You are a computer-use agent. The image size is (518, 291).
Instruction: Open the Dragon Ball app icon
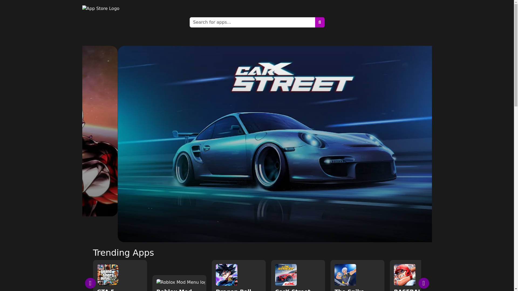[x=227, y=275]
